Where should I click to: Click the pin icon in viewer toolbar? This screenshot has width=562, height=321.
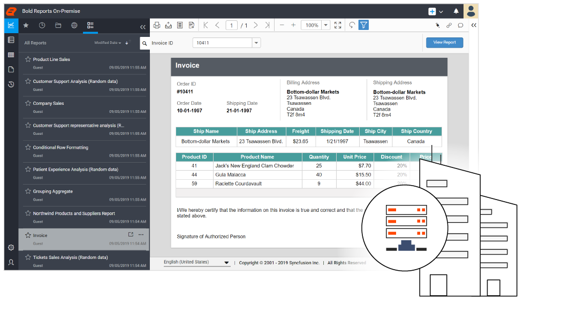pyautogui.click(x=437, y=26)
